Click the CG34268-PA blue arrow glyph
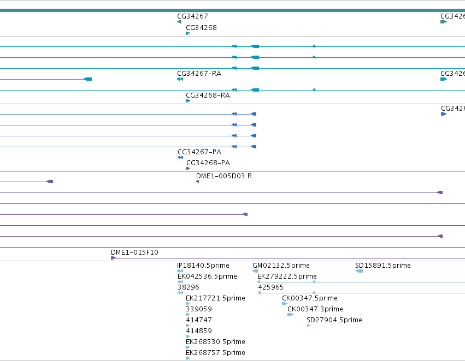 tap(188, 169)
